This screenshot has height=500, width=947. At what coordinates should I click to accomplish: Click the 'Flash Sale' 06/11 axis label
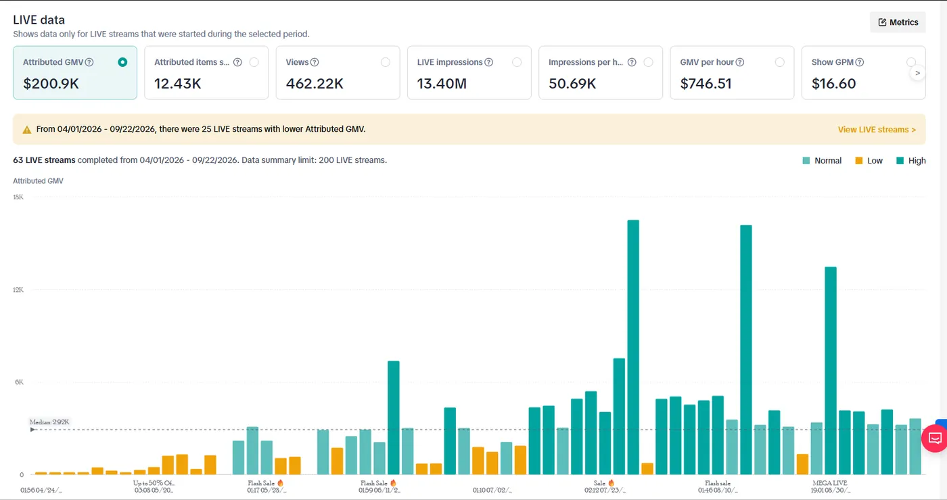[x=379, y=483]
